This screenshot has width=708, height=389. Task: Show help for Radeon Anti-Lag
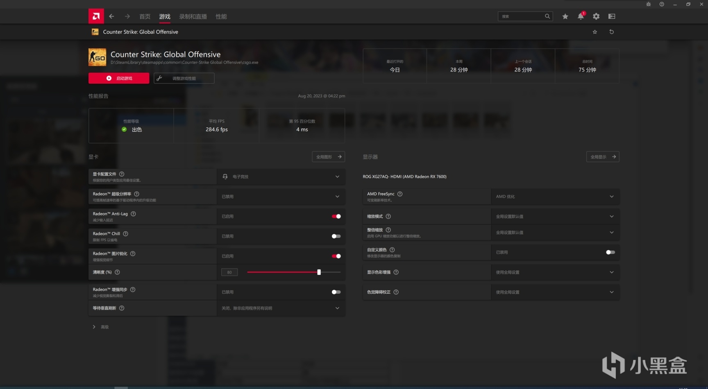[x=133, y=214]
